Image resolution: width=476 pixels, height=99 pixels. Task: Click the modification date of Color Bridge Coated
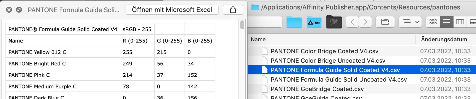point(445,51)
